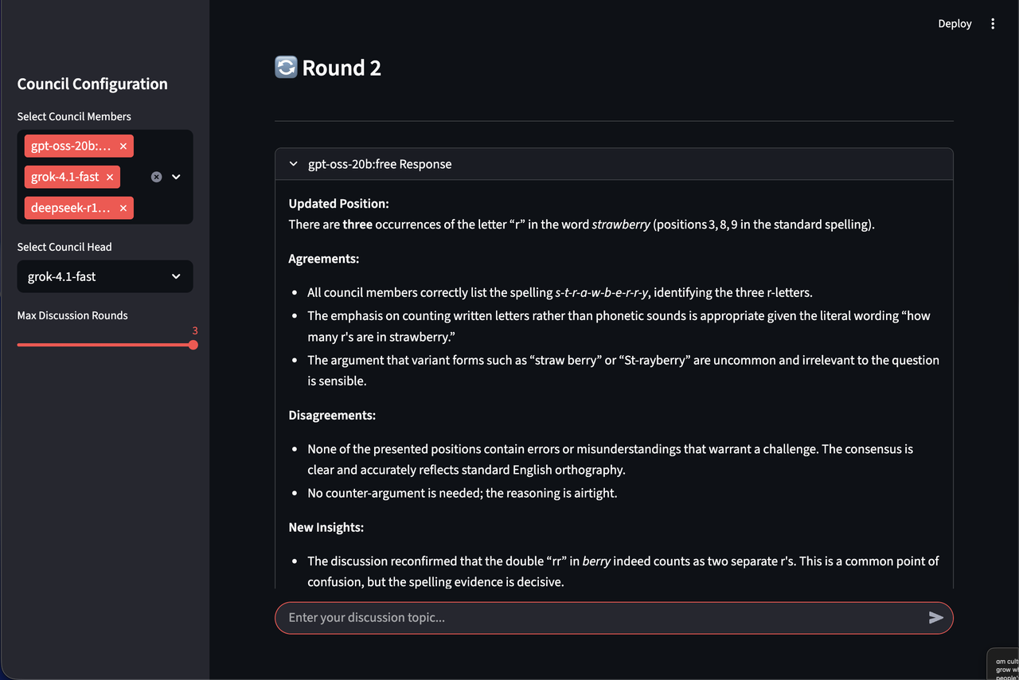This screenshot has height=680, width=1019.
Task: Click the Max Discussion Rounds slider track
Action: coord(105,345)
